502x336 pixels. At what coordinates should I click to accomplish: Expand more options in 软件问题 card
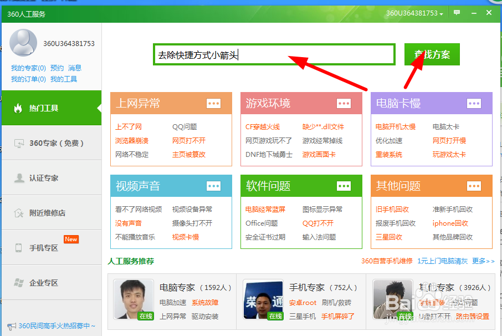tap(344, 186)
